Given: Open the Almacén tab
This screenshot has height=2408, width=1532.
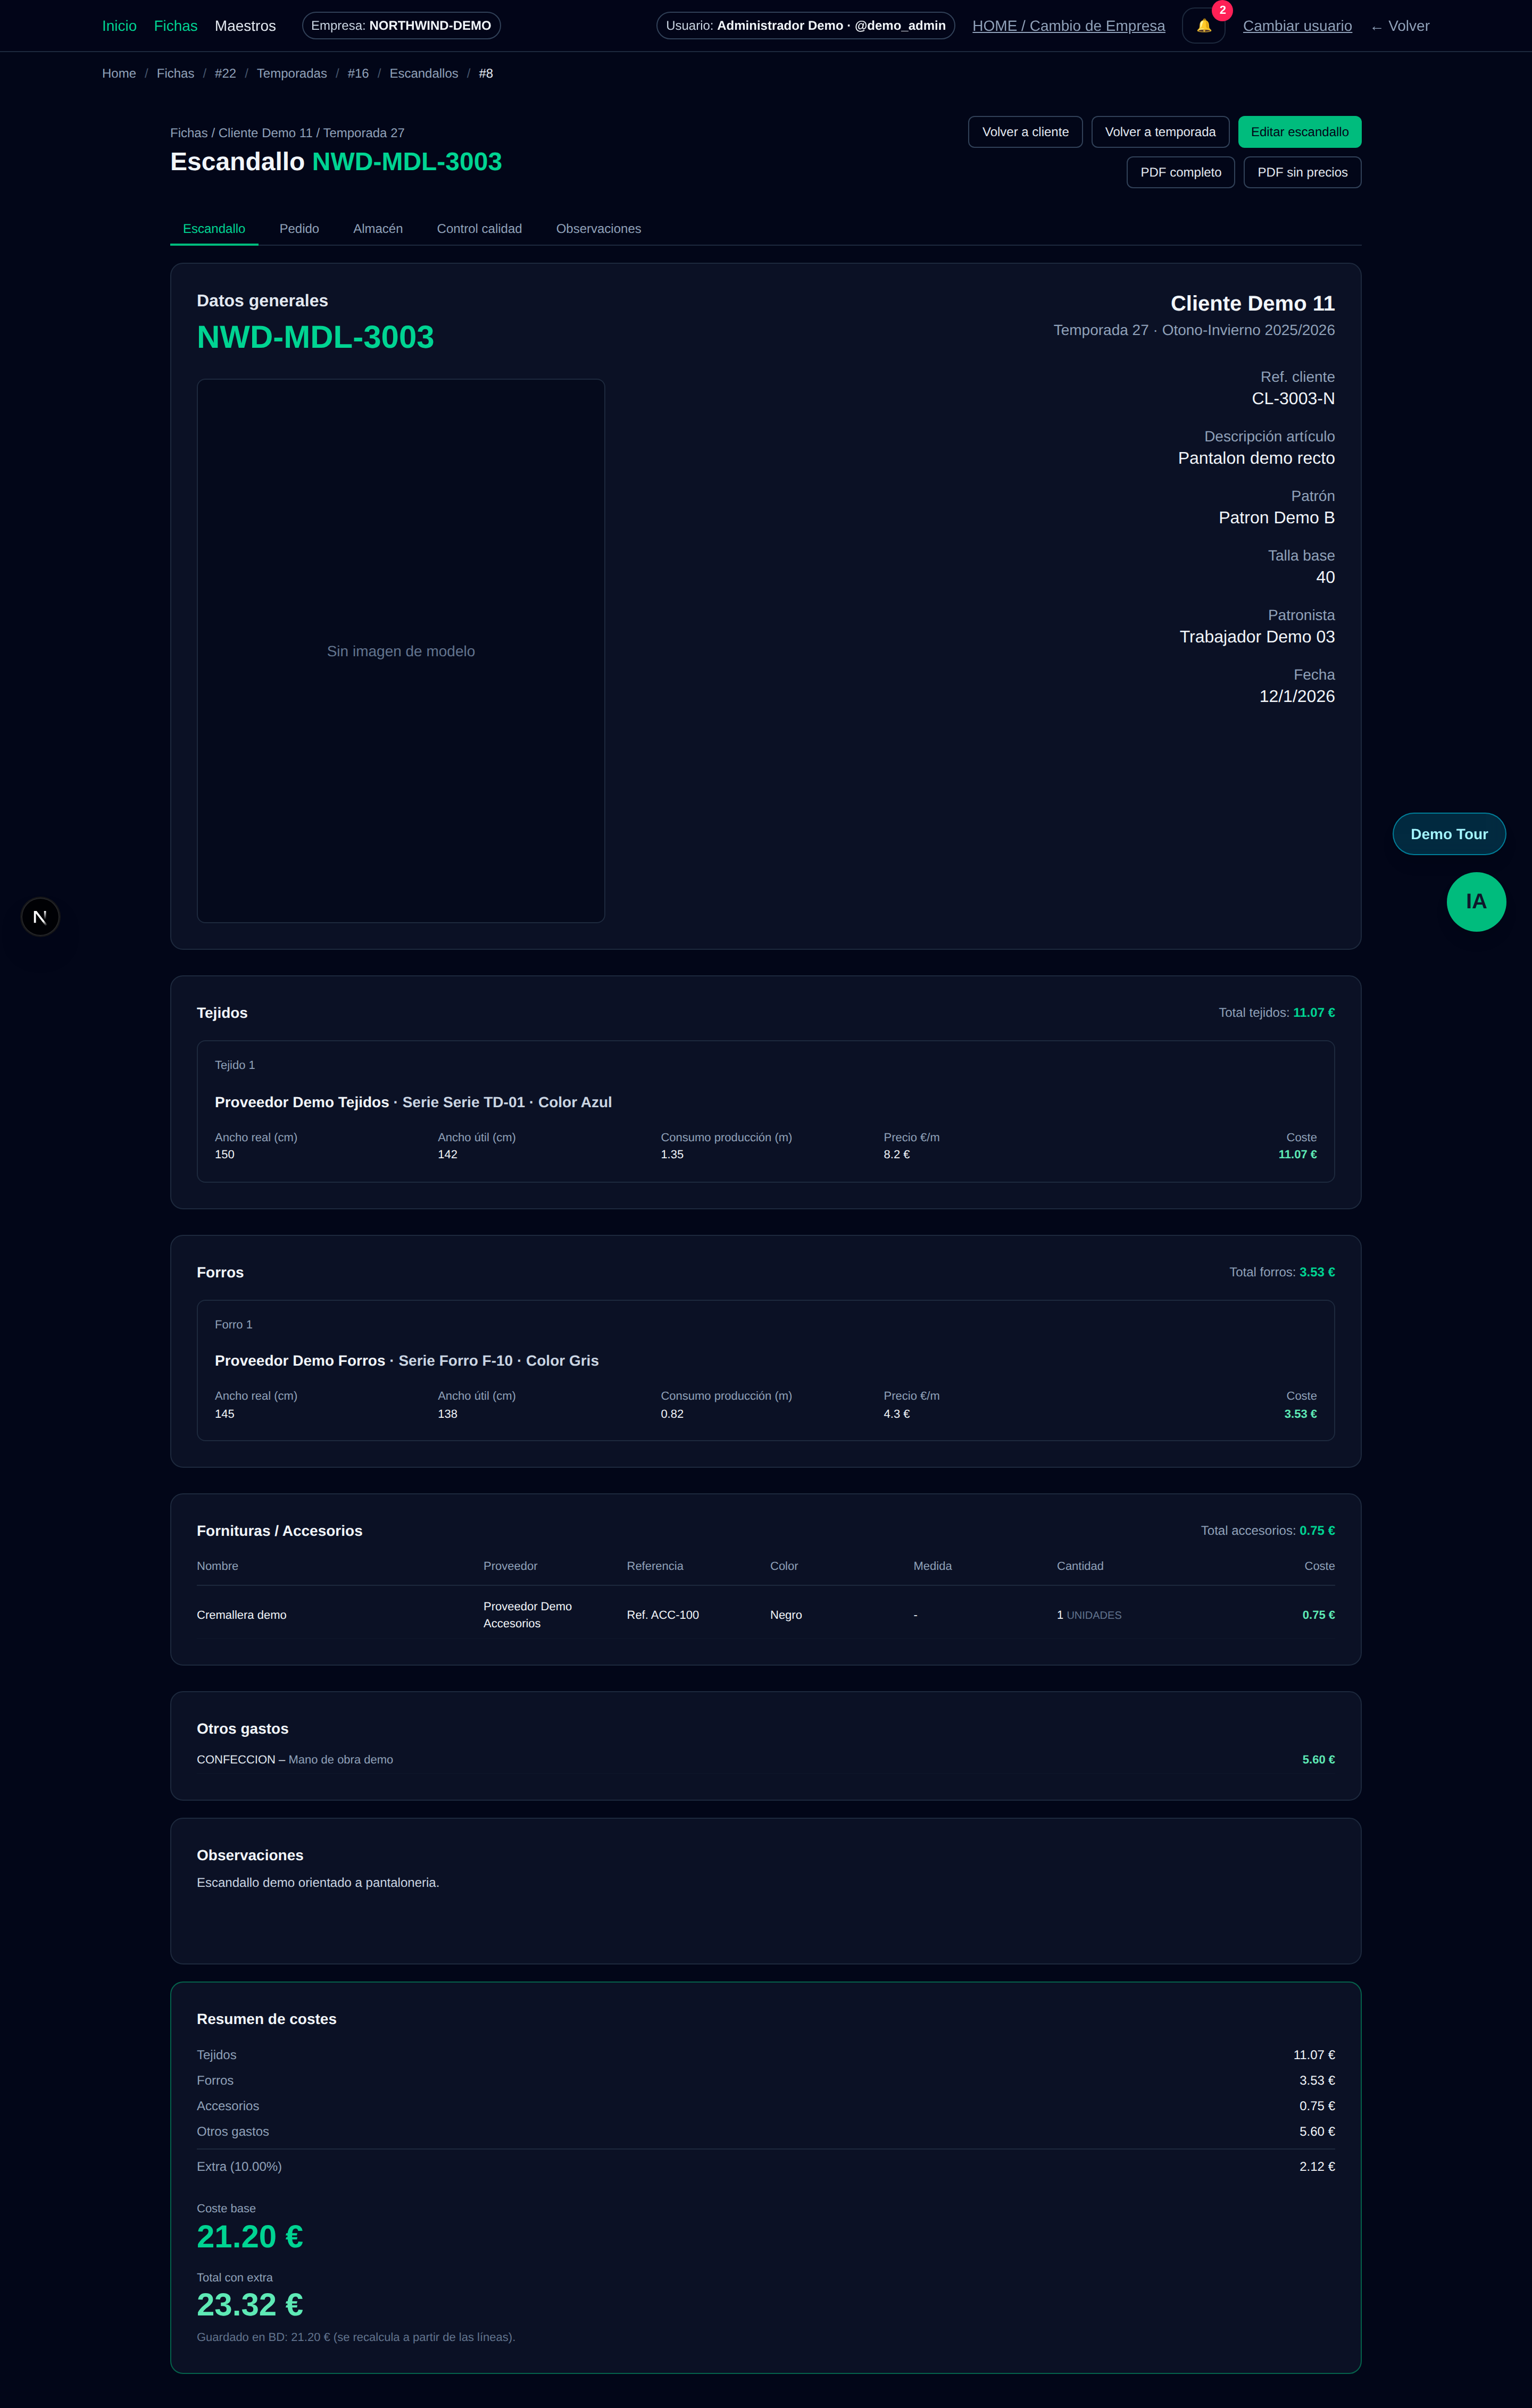Looking at the screenshot, I should pos(377,229).
